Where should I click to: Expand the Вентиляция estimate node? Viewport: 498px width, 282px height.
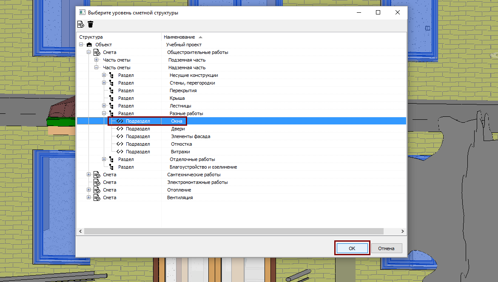(88, 197)
